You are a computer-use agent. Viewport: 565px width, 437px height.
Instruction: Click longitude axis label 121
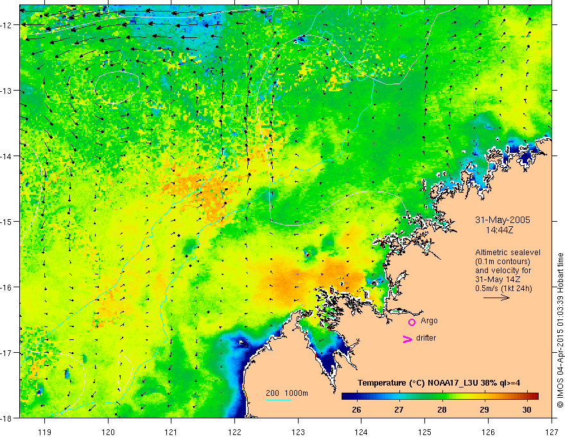(x=171, y=432)
